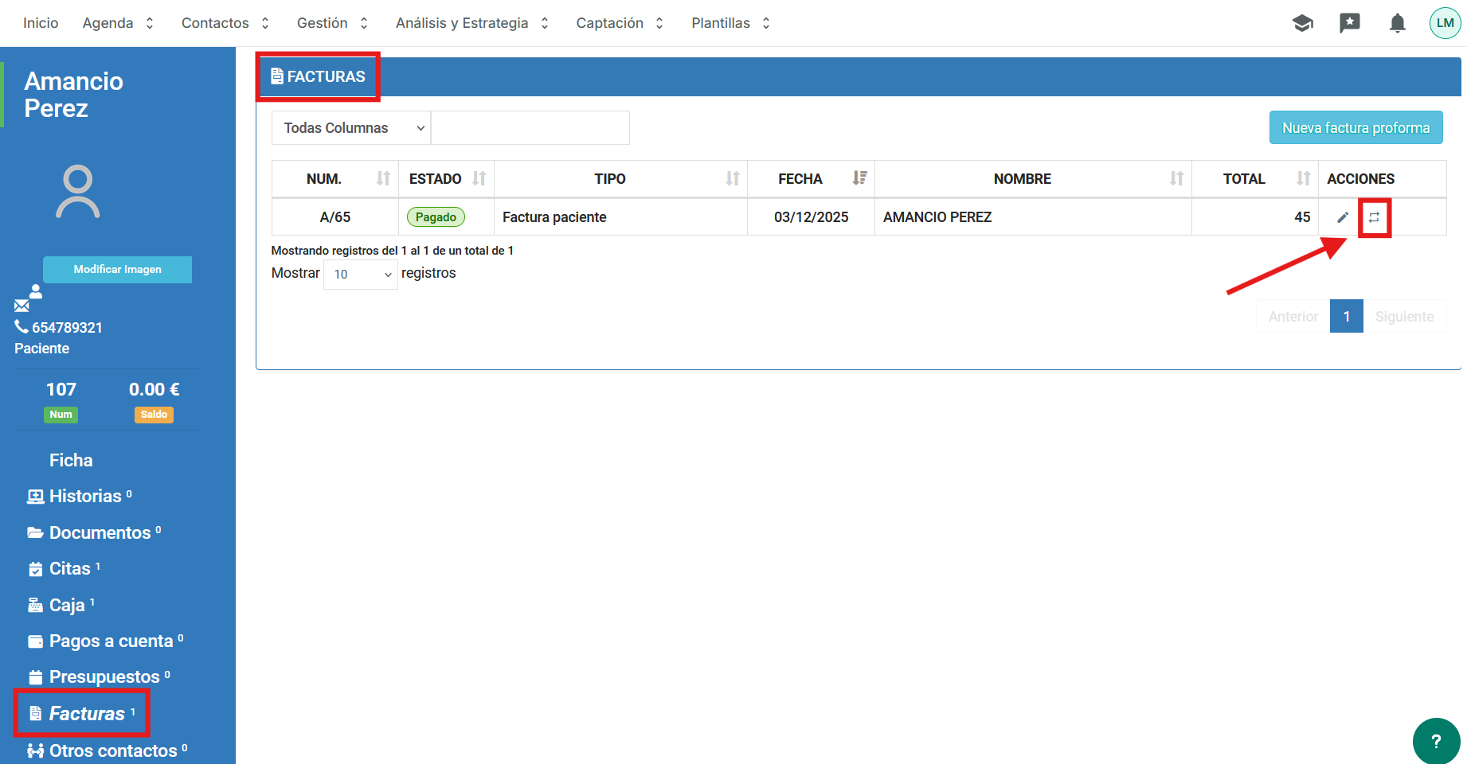Click the convert arrows icon in Acciones

tap(1374, 217)
